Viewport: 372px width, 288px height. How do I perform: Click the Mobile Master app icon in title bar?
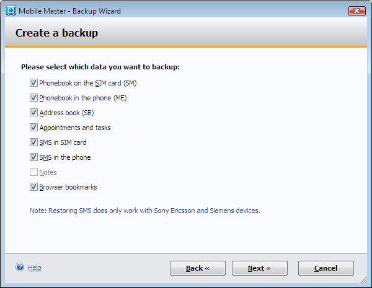click(9, 11)
